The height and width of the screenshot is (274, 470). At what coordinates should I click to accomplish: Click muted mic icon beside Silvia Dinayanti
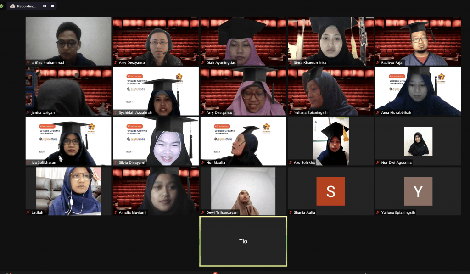116,162
